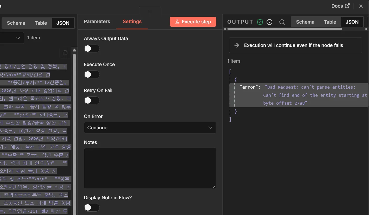Open the Docs external link

point(340,6)
